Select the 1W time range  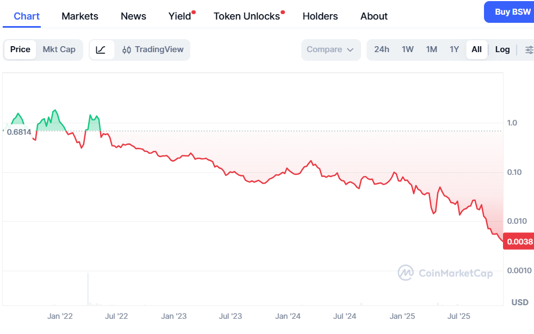408,49
